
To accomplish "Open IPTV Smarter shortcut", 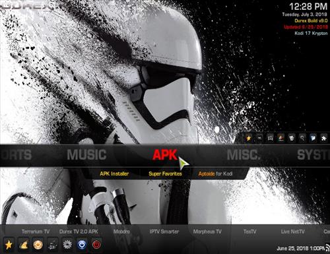I will tap(164, 232).
